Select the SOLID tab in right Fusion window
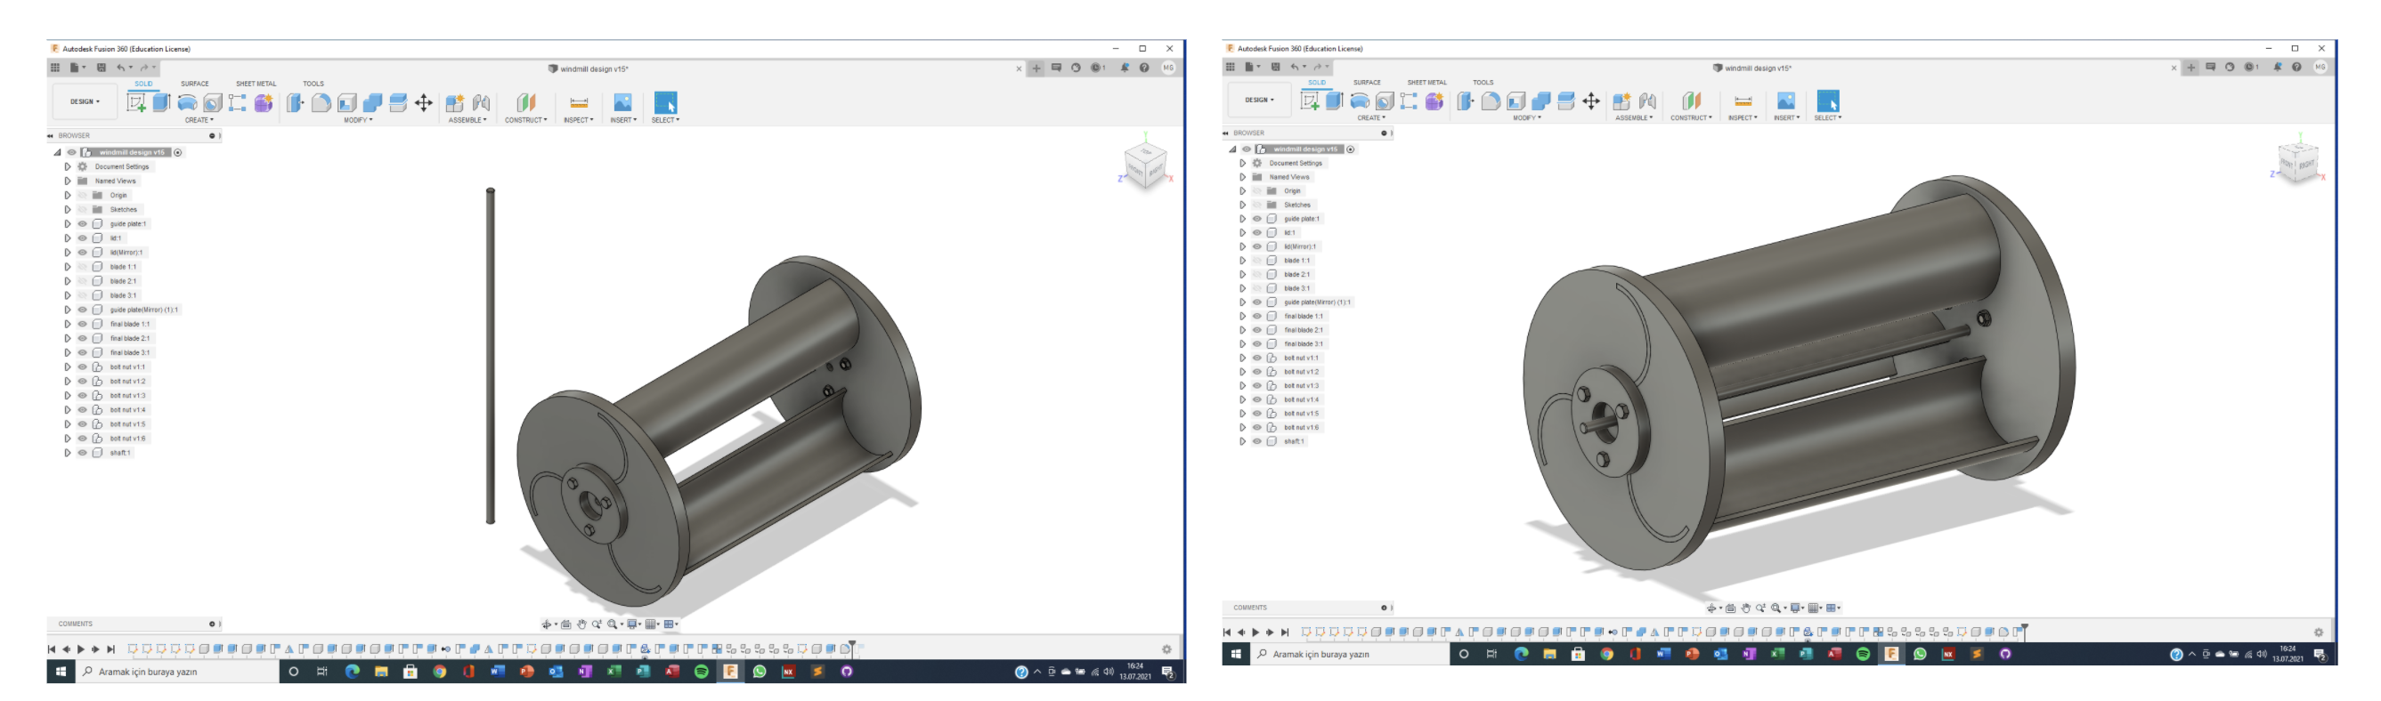2381x701 pixels. tap(1316, 82)
